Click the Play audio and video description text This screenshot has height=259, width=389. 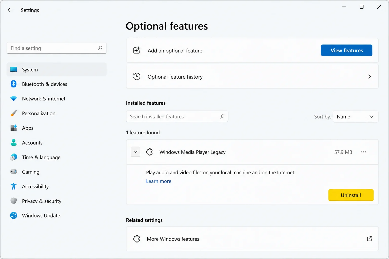pyautogui.click(x=221, y=172)
